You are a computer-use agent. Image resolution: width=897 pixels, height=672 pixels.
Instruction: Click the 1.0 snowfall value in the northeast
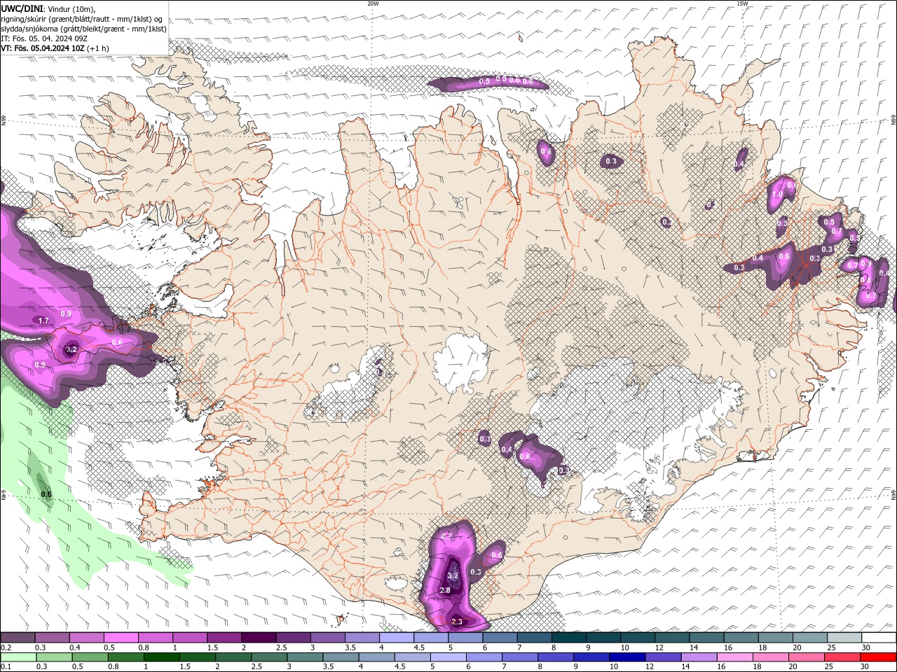click(x=777, y=195)
